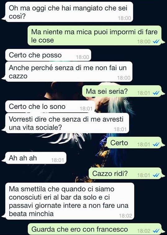
Task: Click read ticks beside 'Certo' reply
Action: pyautogui.click(x=156, y=145)
